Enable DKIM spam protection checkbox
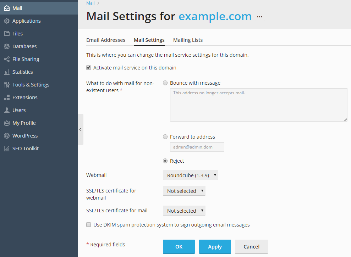 point(89,225)
